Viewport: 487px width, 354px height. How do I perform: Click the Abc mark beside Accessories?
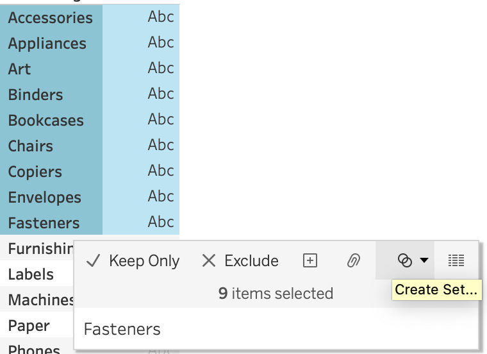point(161,17)
